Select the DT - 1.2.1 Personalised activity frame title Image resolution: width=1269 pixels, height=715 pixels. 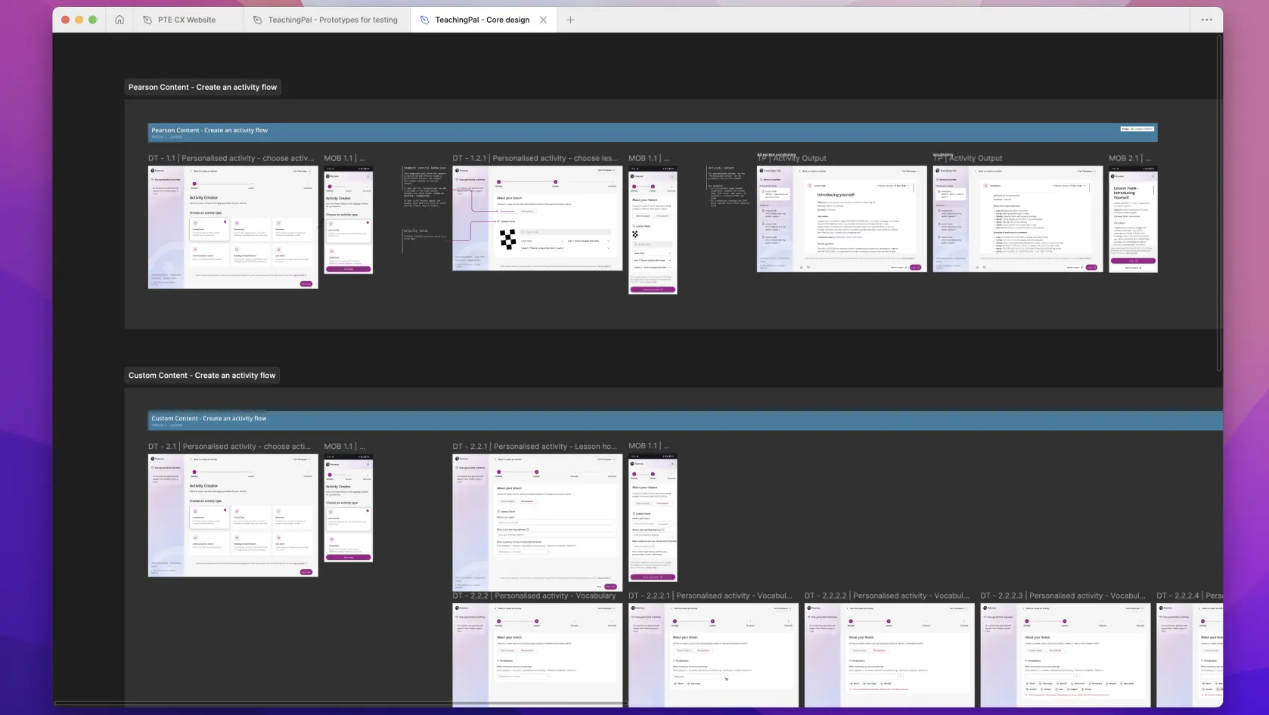pos(535,159)
